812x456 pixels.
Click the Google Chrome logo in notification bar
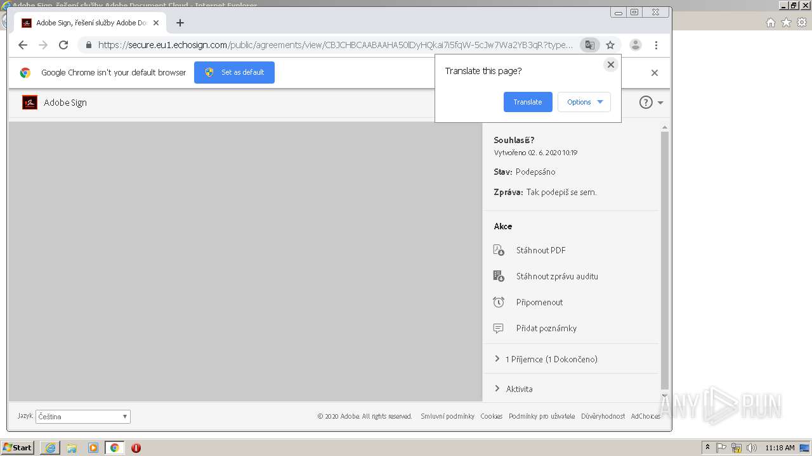tap(25, 73)
